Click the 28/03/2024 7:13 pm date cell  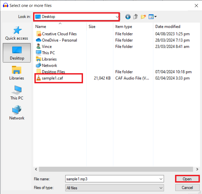point(172,40)
